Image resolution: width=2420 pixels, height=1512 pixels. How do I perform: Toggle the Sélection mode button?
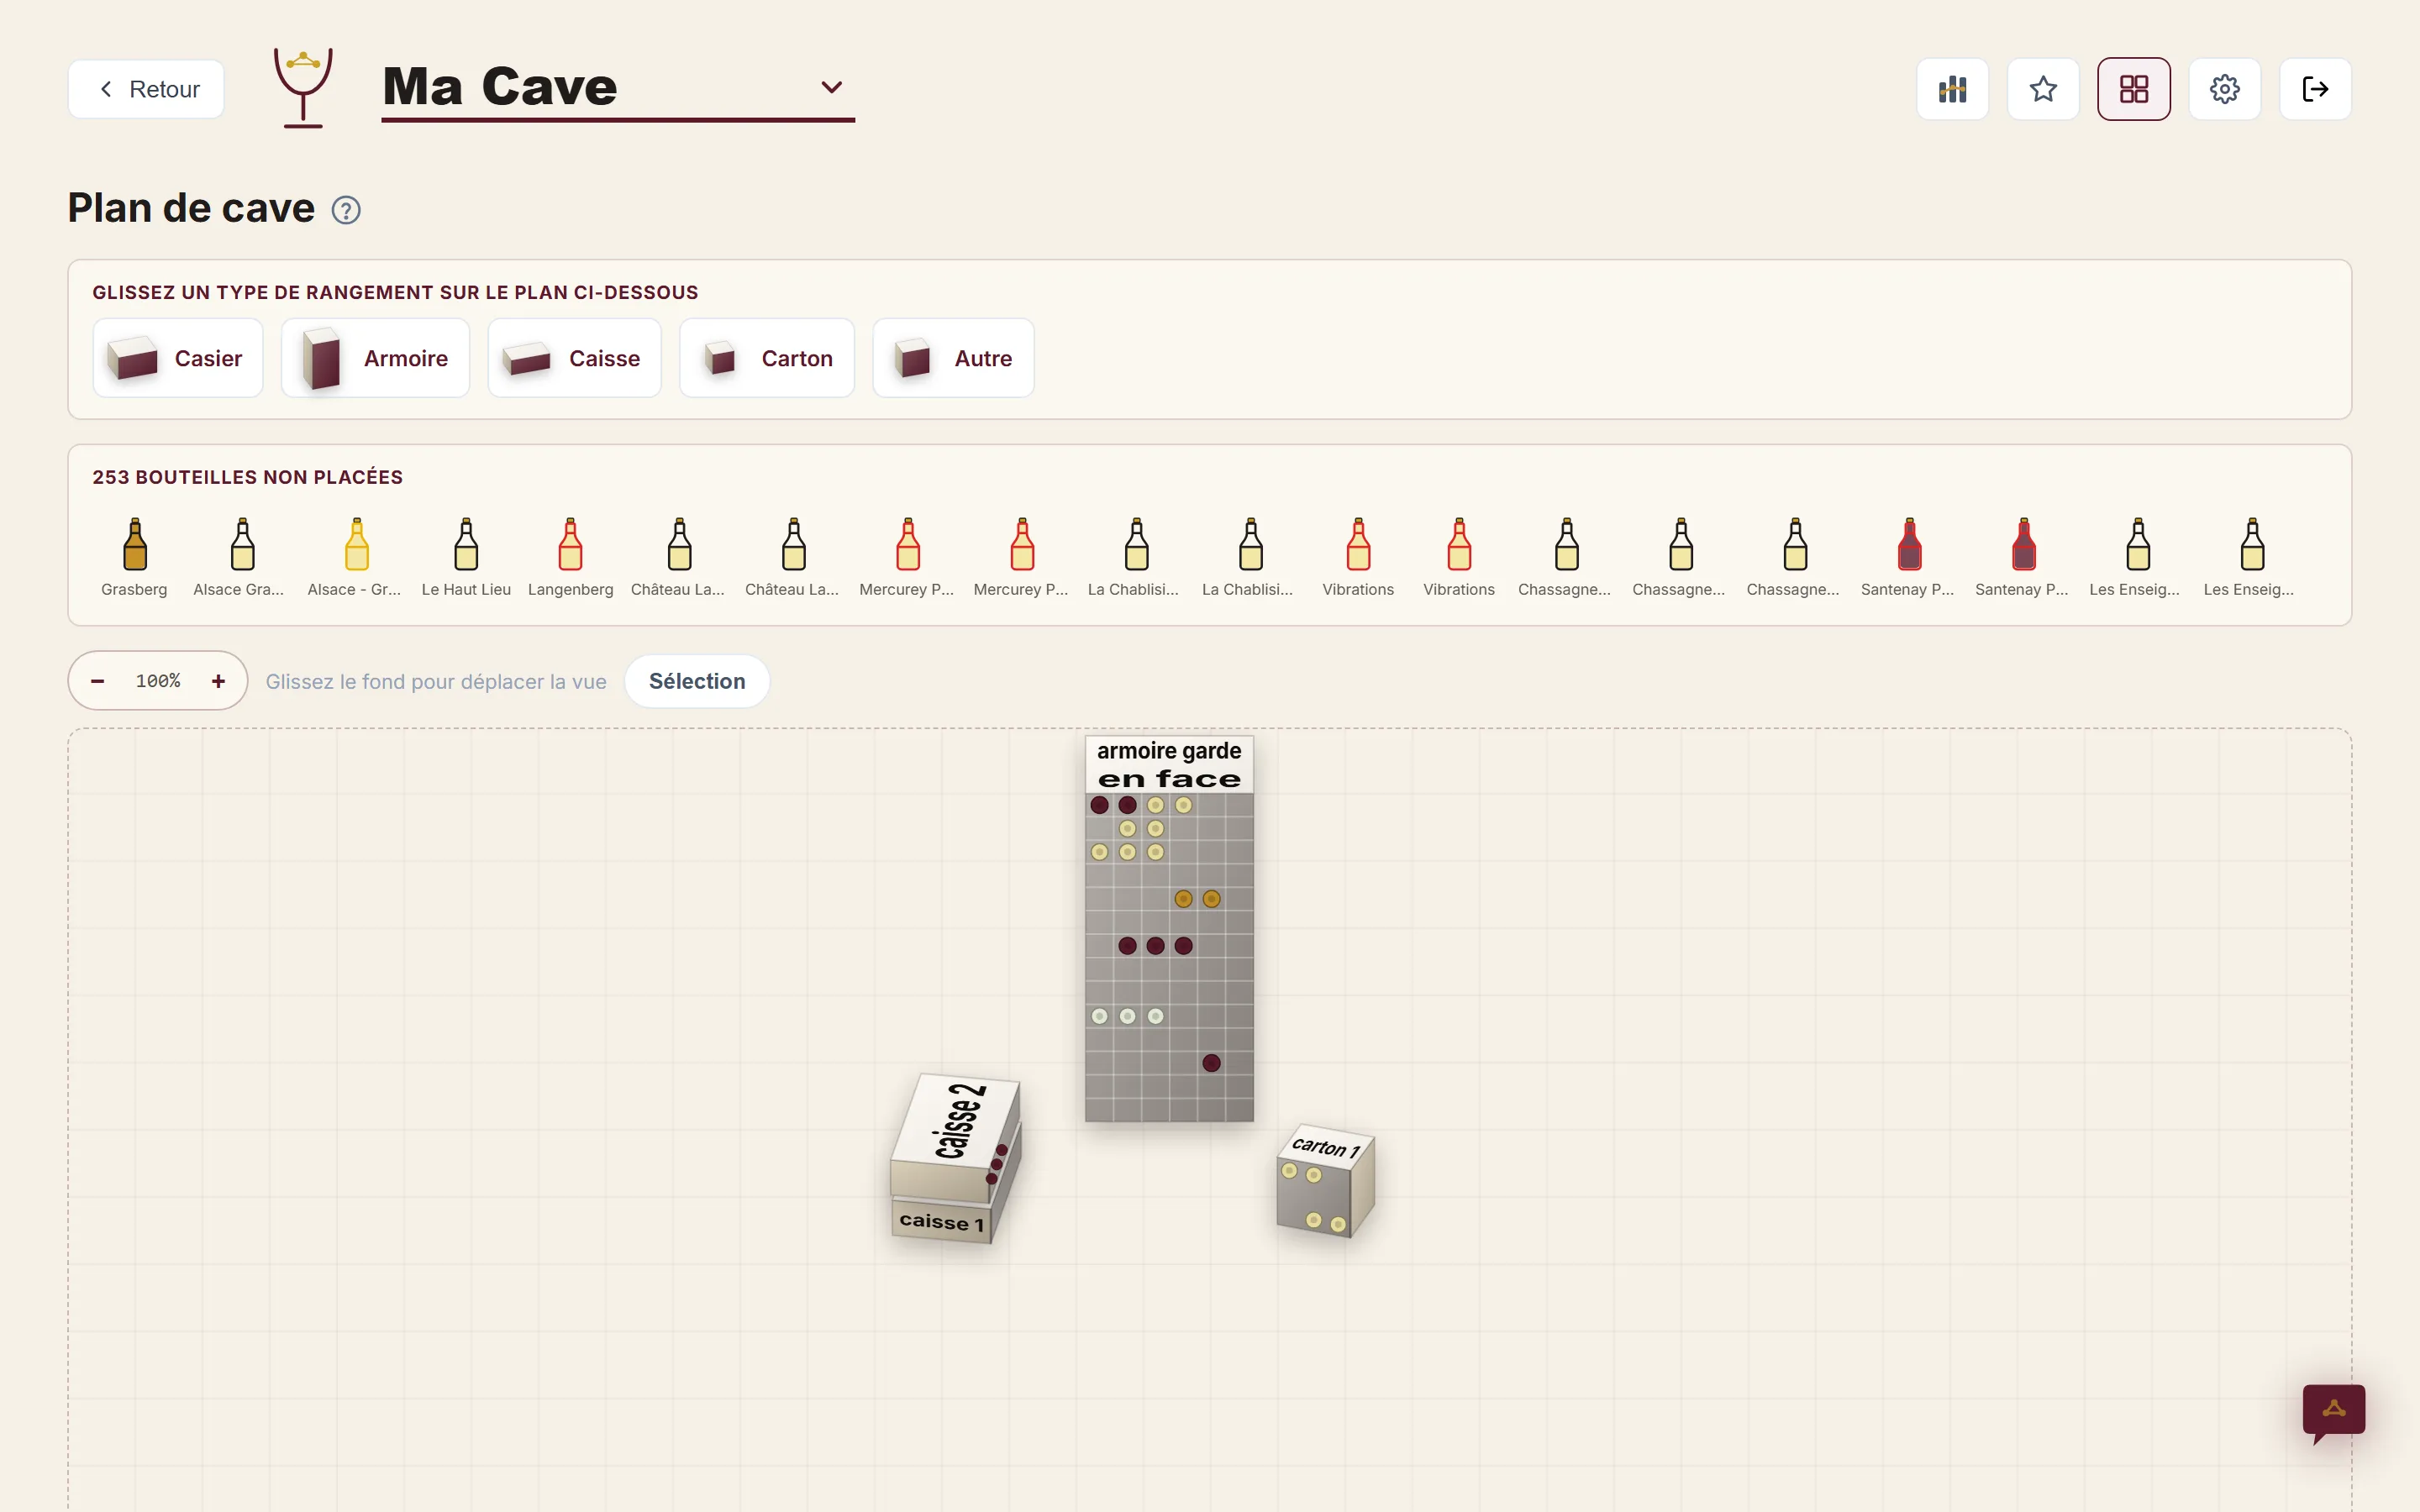697,681
